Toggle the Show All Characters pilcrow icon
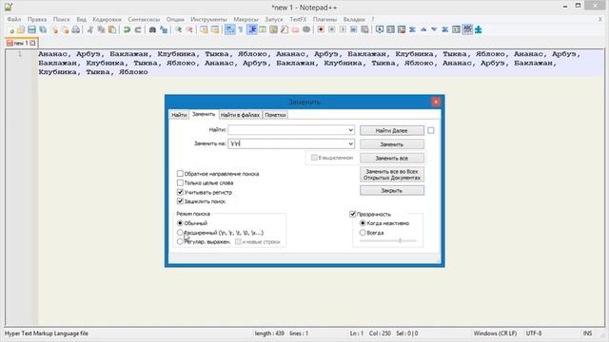 [x=241, y=29]
